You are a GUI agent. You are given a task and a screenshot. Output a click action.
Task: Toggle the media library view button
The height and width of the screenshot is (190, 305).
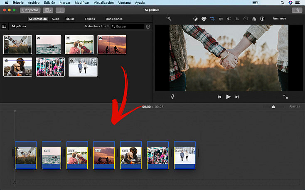click(x=48, y=10)
